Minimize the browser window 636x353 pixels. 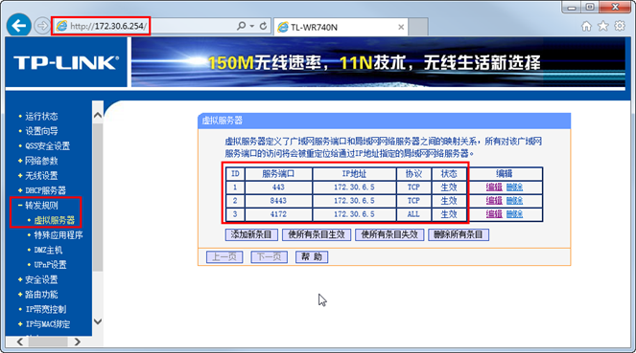[x=572, y=8]
